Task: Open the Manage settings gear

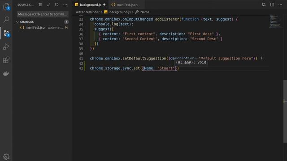Action: coord(6,157)
